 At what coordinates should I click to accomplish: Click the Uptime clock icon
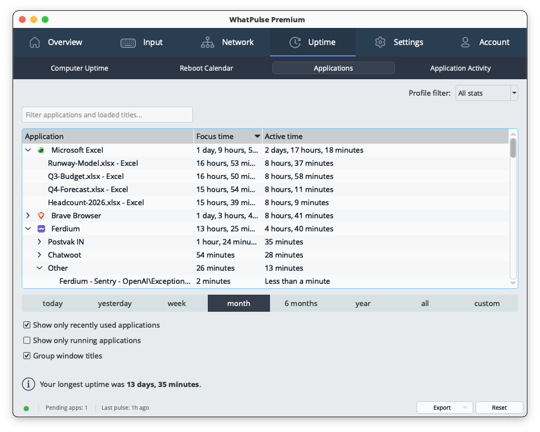(x=295, y=42)
